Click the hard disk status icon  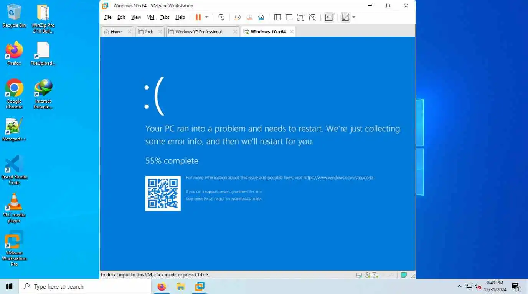(x=359, y=275)
